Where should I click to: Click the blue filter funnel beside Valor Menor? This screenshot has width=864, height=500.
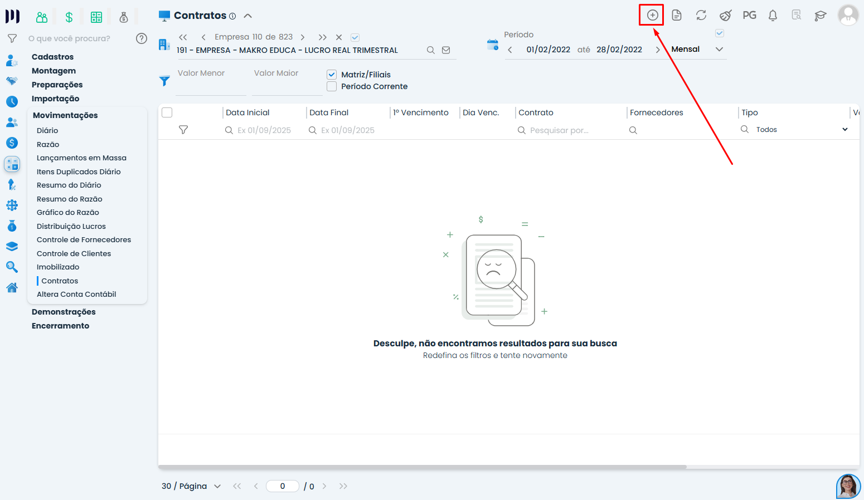pyautogui.click(x=164, y=81)
